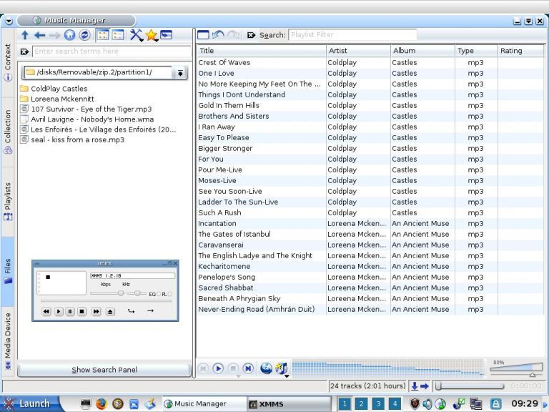549x412 pixels.
Task: Reload the file browser directory
Action: (x=84, y=35)
